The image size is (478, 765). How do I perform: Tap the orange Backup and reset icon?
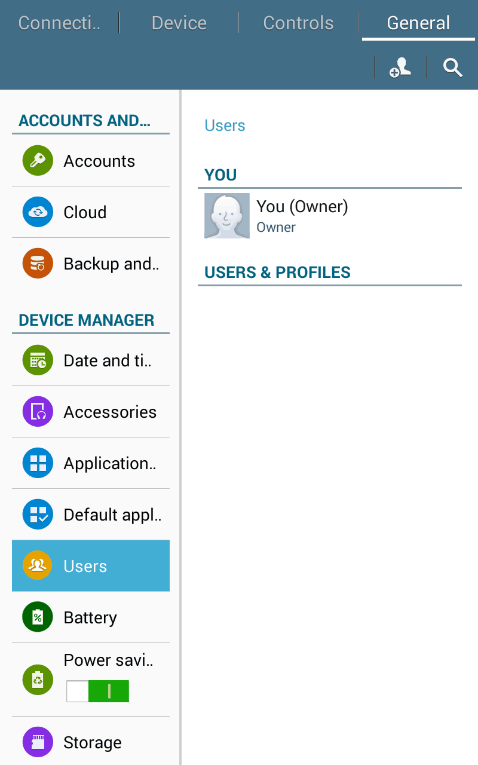point(38,264)
